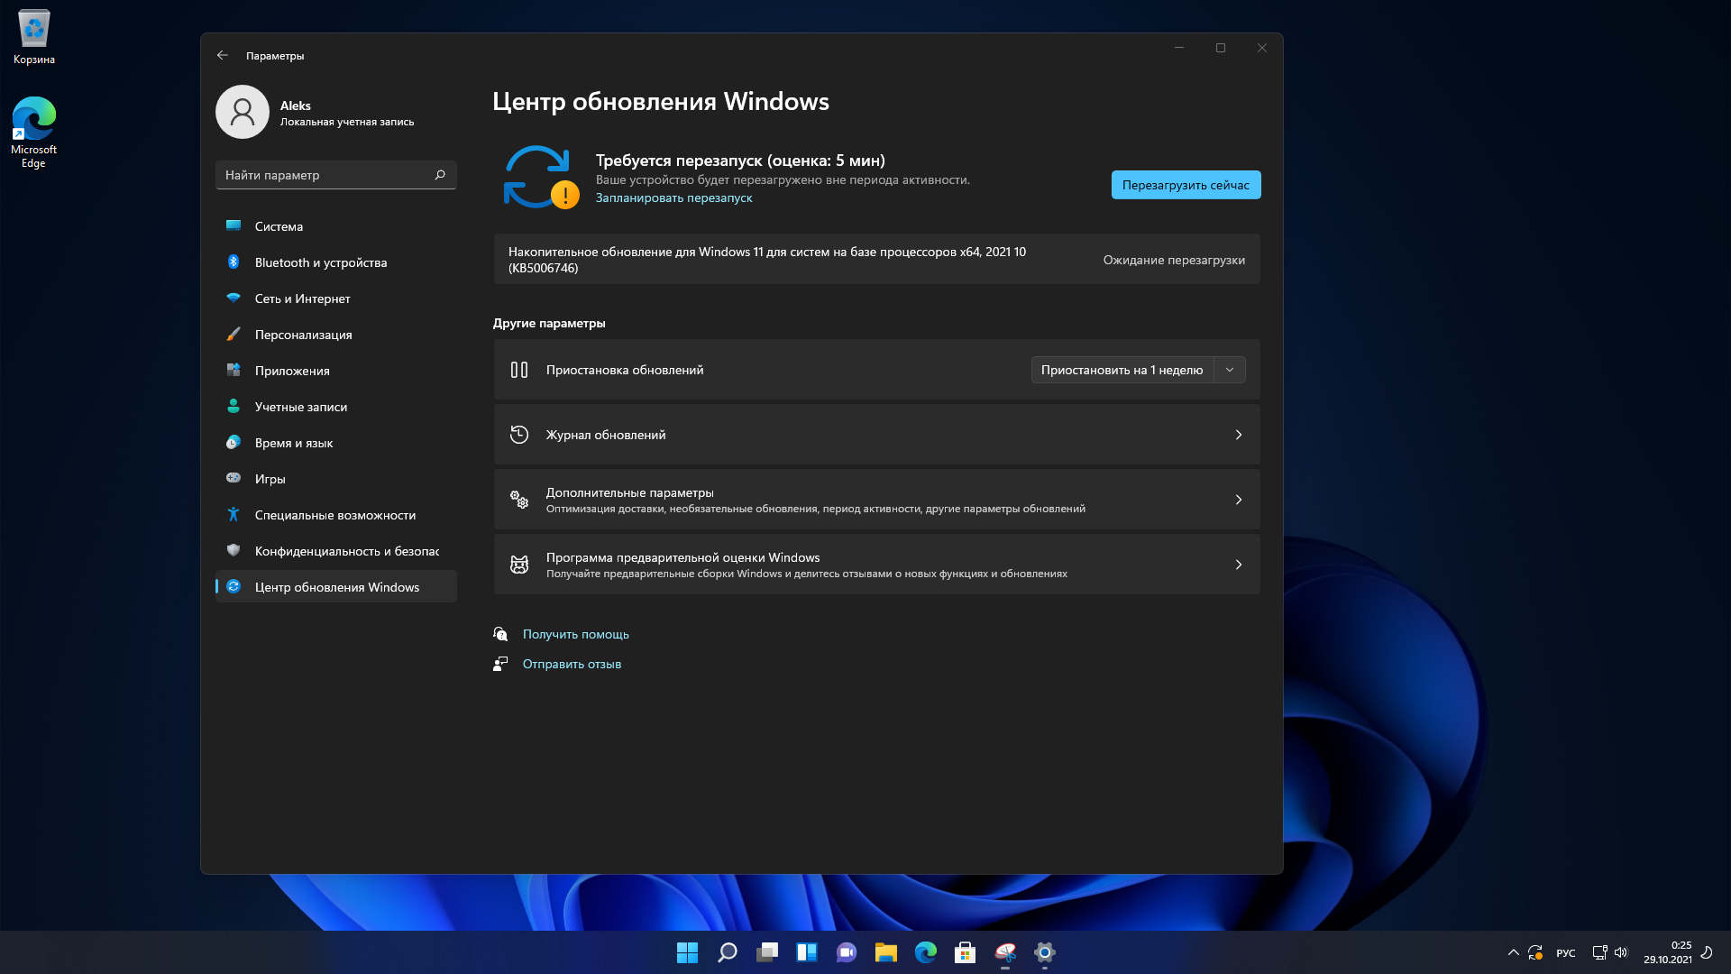Open Учетные записи settings

[x=335, y=407]
